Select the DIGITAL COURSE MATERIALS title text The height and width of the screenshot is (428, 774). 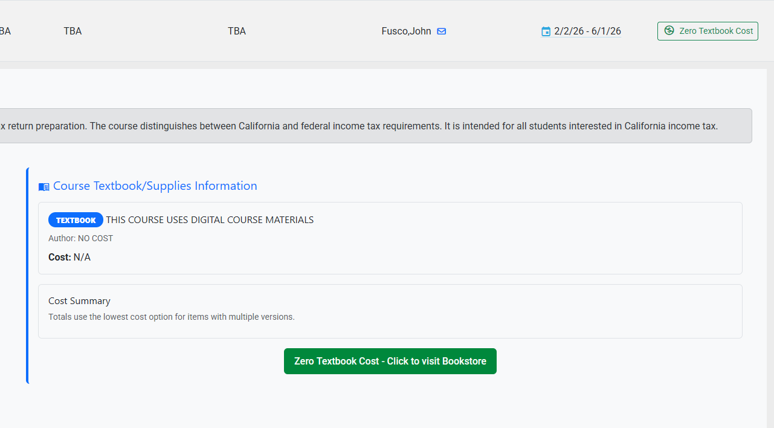tap(210, 220)
